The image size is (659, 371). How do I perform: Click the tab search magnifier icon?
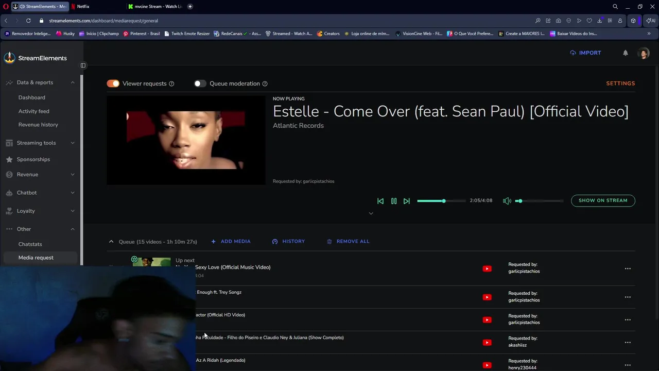tap(615, 7)
